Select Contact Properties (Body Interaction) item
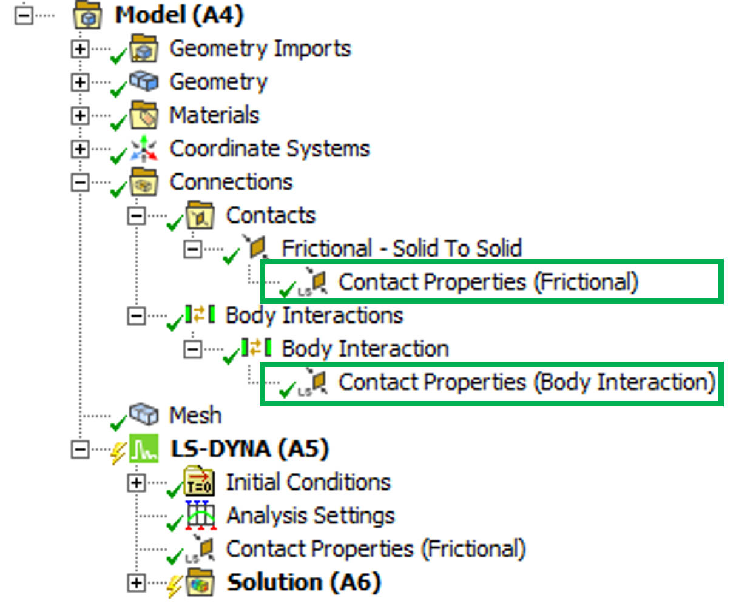Screen dimensions: 736x609 point(526,382)
